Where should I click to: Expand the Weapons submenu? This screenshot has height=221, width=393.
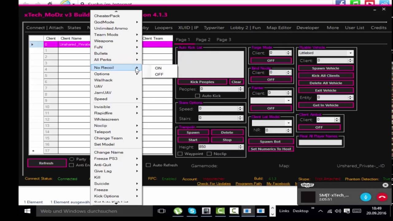click(116, 41)
